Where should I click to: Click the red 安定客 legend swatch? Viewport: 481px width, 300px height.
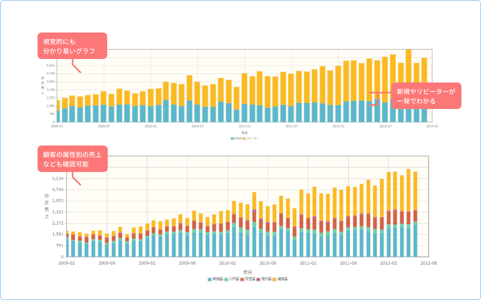point(243,279)
